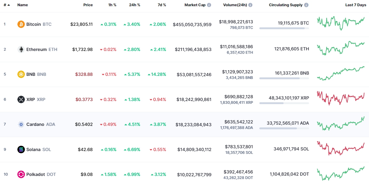Click the Bitcoin coin logo

click(21, 24)
